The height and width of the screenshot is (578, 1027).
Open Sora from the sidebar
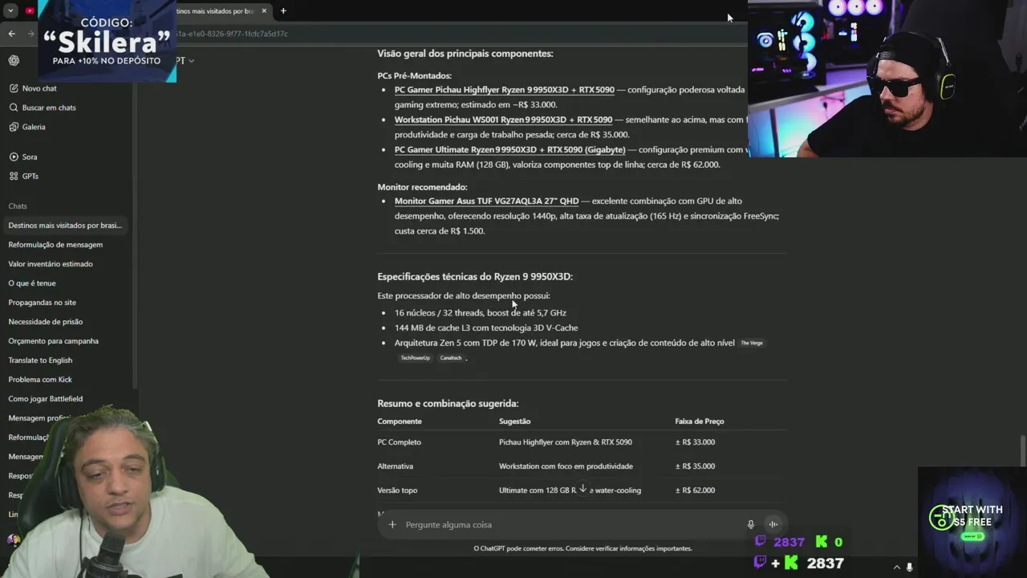point(23,157)
